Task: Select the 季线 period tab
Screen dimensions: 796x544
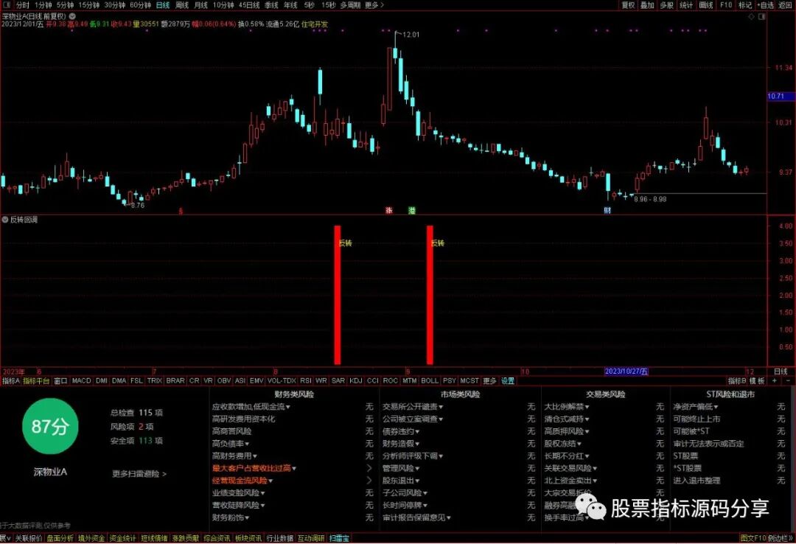Action: click(x=271, y=5)
